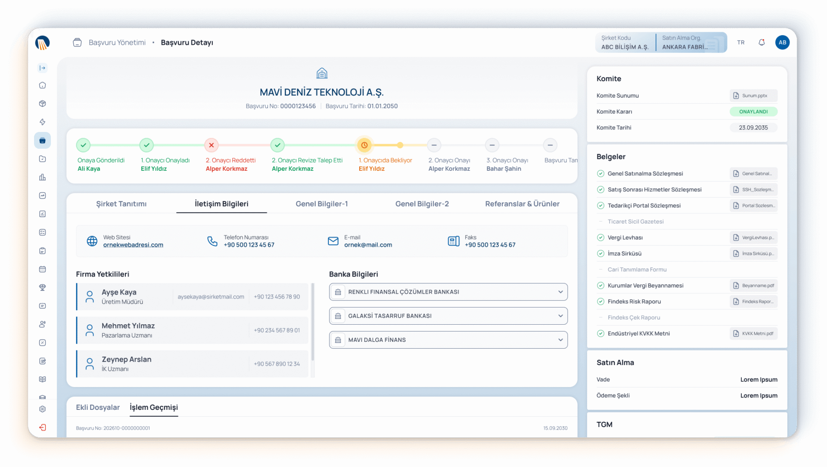Open the home icon in sidebar

[42, 85]
